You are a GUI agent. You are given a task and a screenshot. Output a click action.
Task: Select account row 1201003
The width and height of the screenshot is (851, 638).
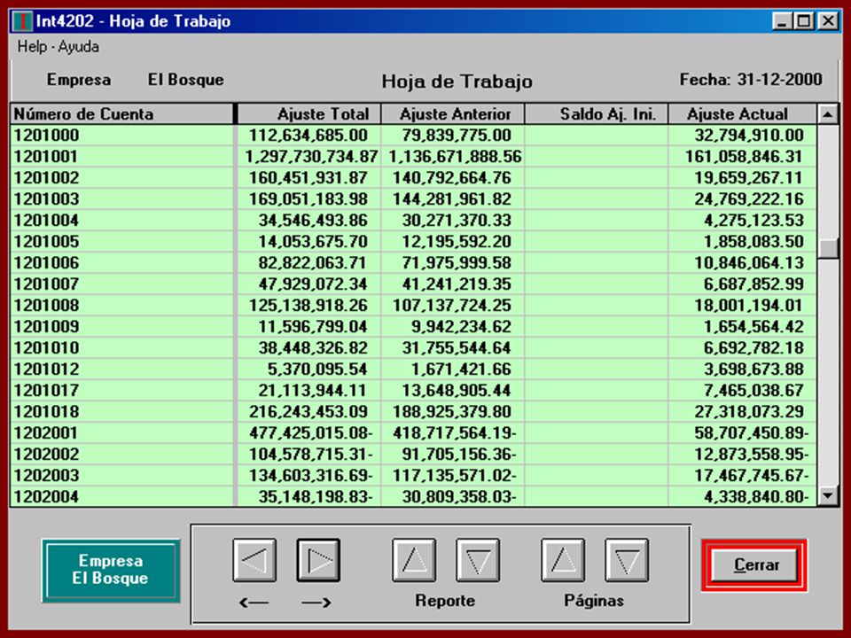[x=414, y=198]
